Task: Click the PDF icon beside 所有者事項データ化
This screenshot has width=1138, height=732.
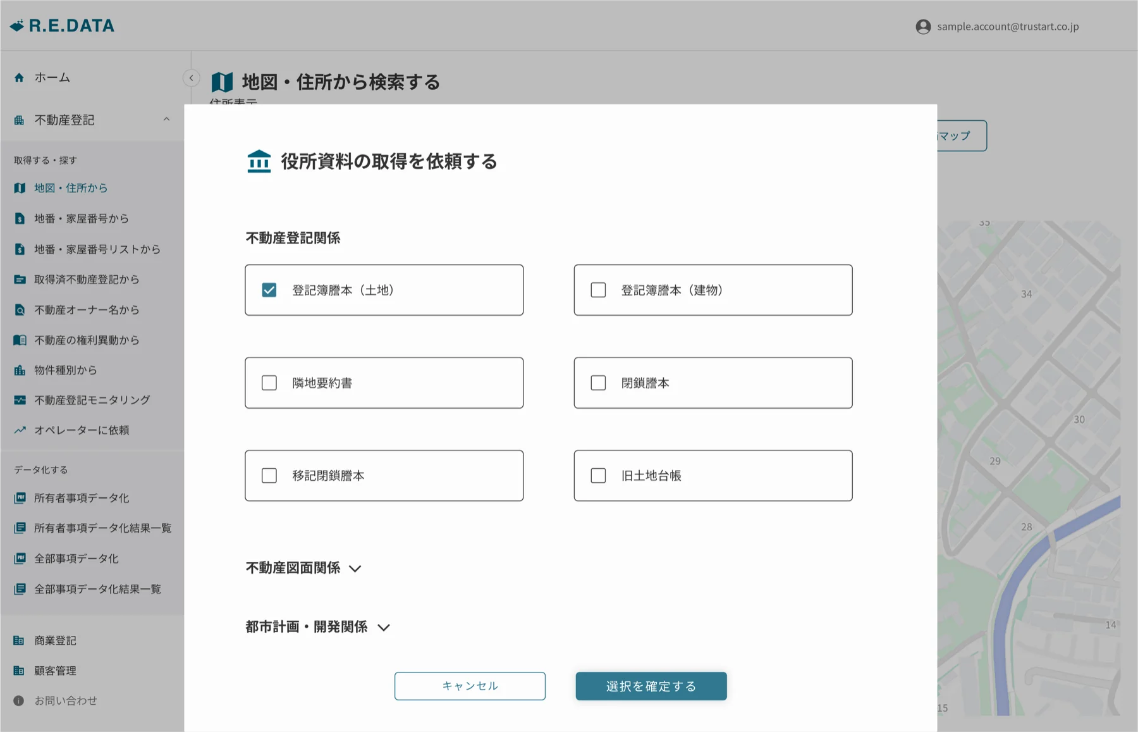Action: pyautogui.click(x=20, y=498)
